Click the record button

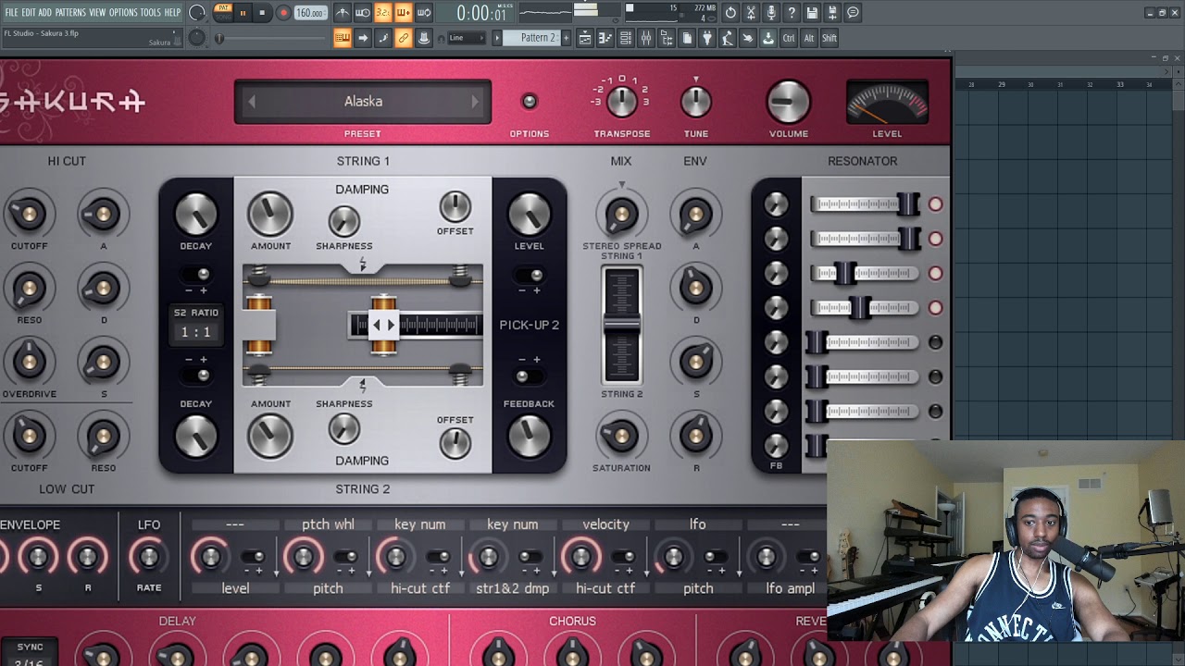click(283, 13)
